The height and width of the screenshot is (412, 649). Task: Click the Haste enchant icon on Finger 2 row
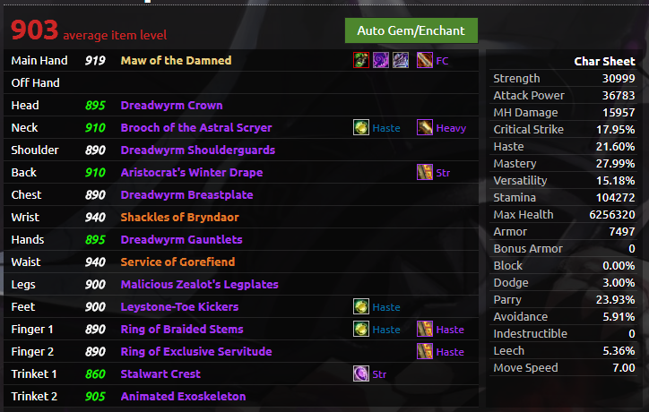[x=425, y=351]
